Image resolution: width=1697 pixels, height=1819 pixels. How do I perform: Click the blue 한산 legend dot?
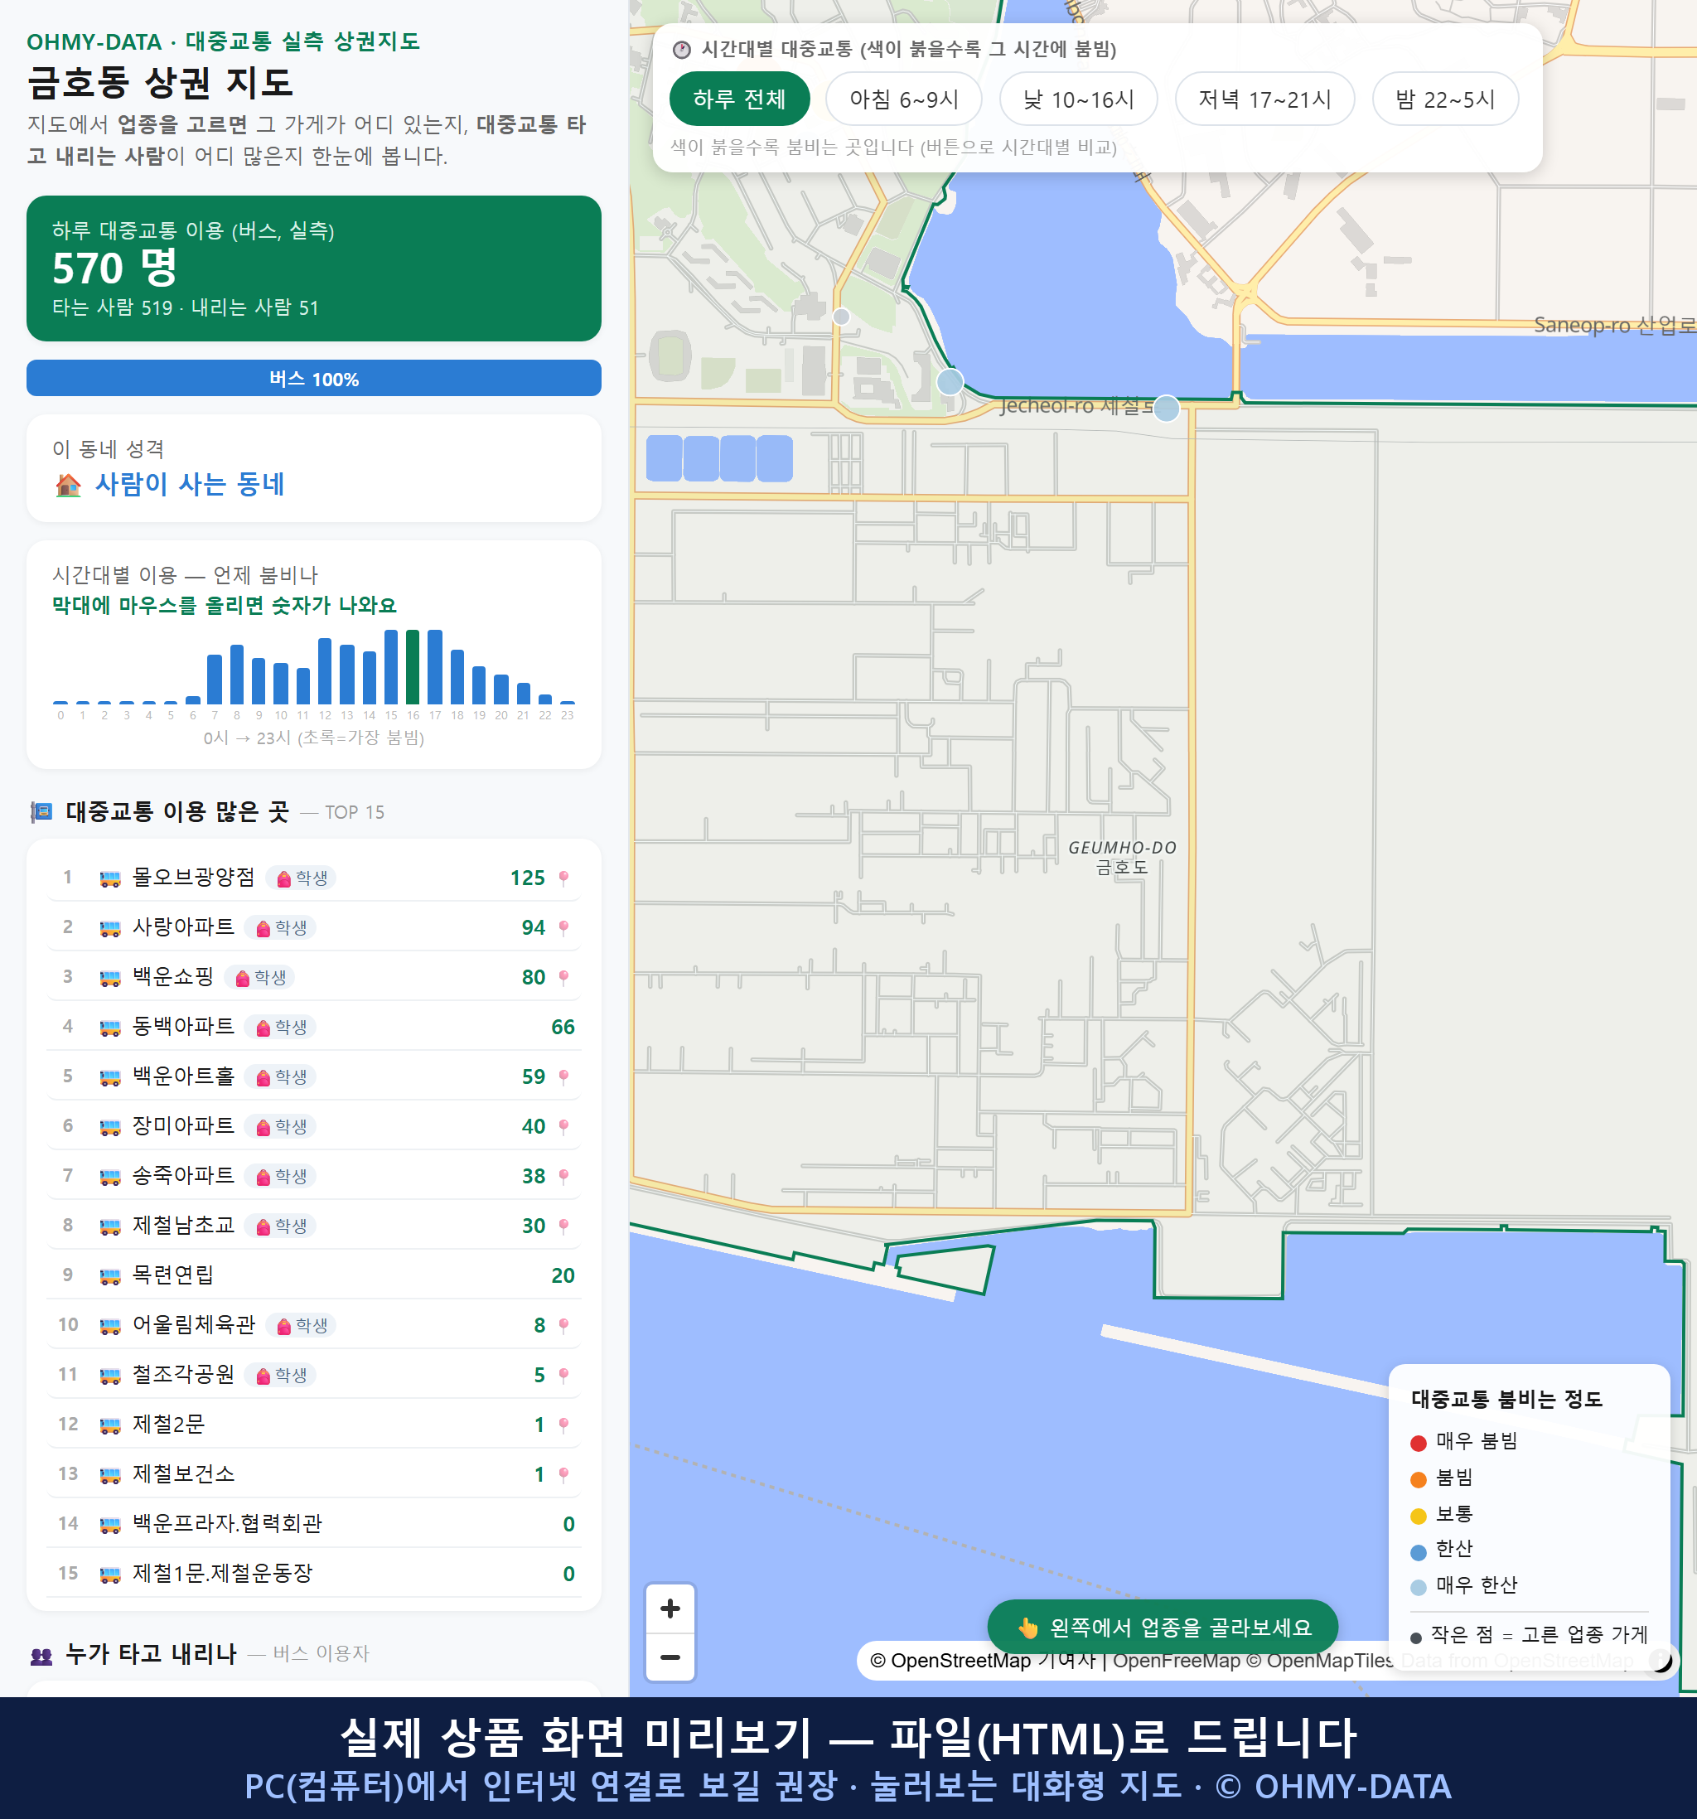[x=1418, y=1552]
